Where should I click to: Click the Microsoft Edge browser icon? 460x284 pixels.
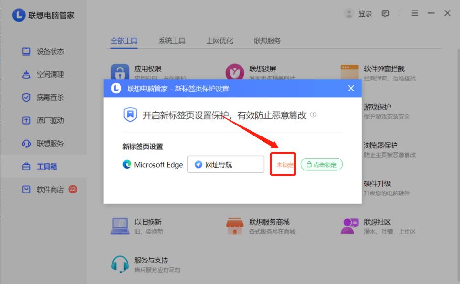(127, 164)
